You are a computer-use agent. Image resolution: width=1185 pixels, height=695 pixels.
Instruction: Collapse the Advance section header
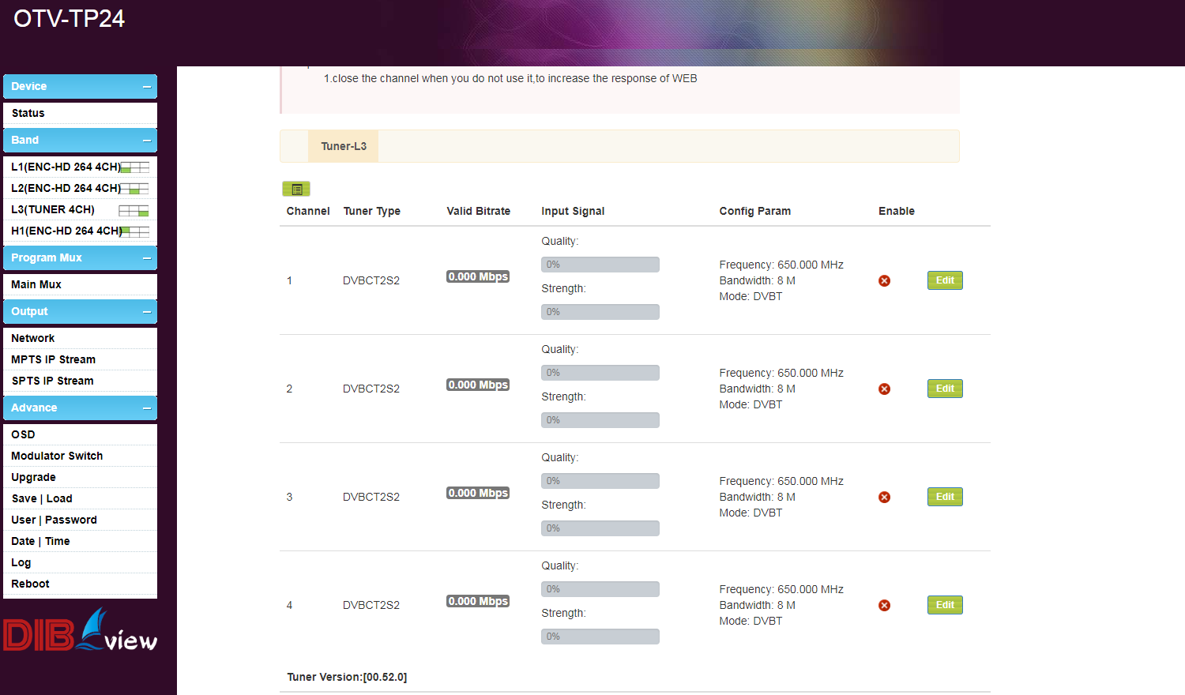pos(147,408)
